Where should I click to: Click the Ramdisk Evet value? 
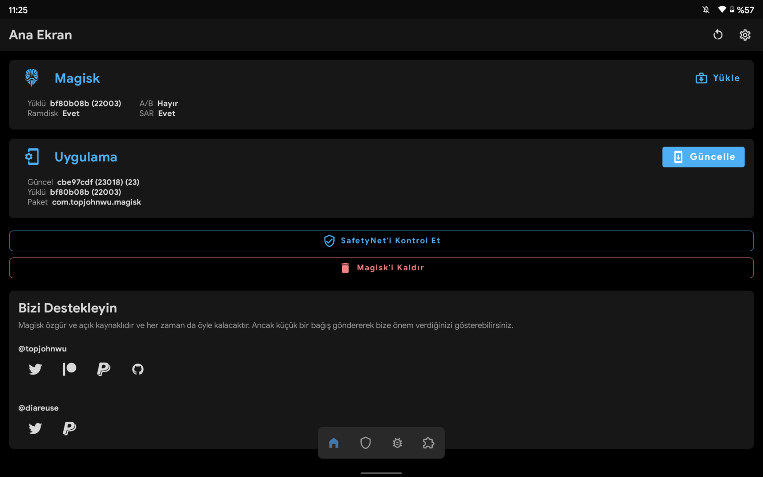71,114
